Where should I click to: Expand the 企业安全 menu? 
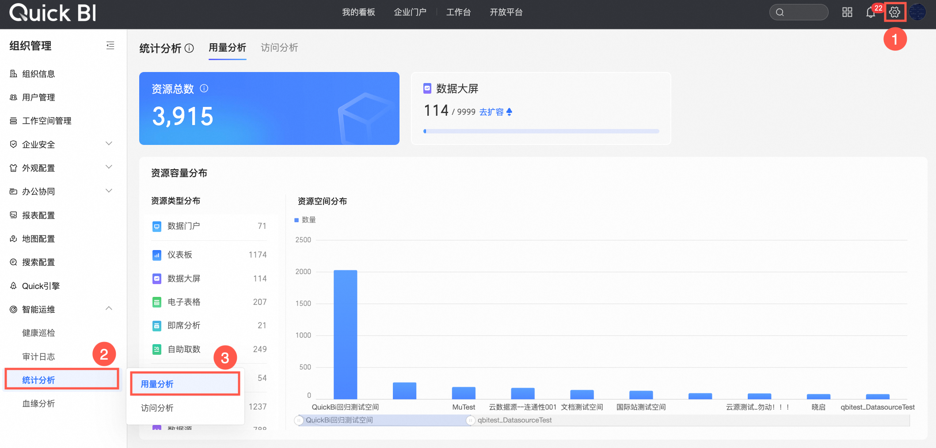[x=109, y=144]
